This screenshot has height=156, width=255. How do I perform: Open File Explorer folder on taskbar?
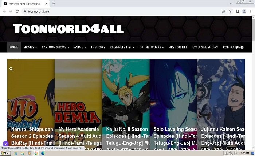[23, 153]
